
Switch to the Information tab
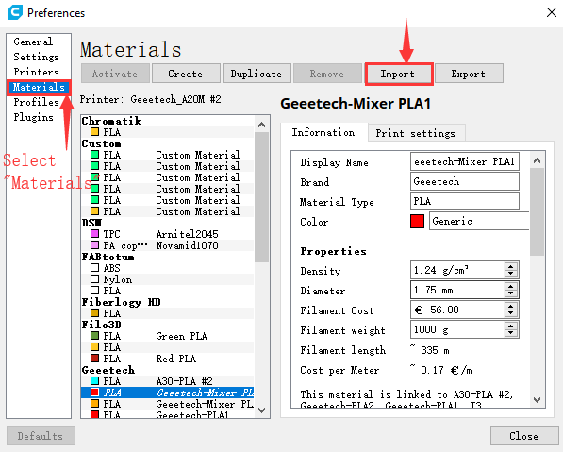tap(323, 133)
